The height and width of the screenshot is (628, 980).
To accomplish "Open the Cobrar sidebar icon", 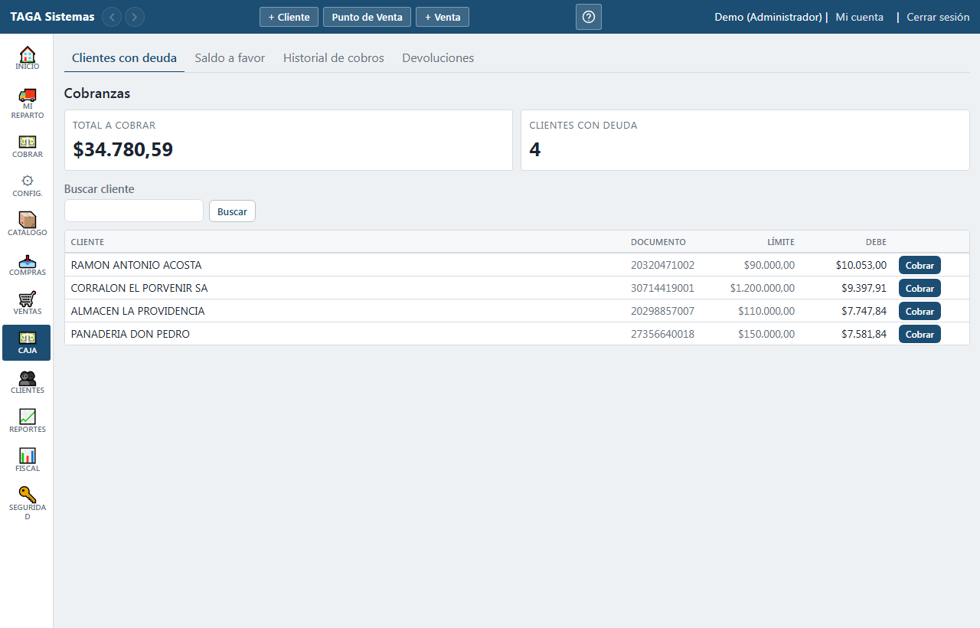I will point(27,146).
